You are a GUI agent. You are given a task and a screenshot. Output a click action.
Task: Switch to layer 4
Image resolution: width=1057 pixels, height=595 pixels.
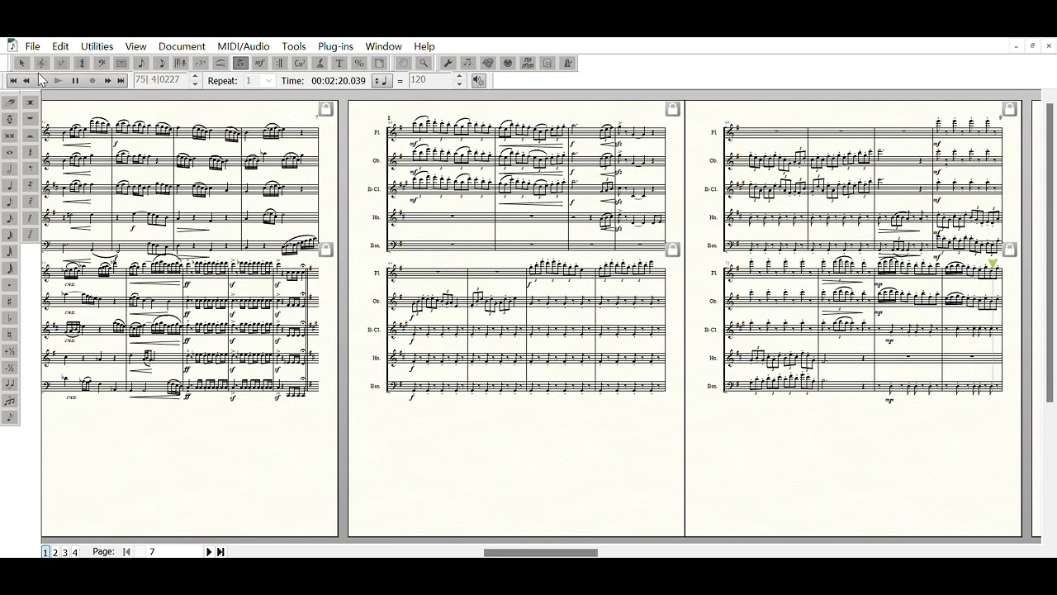(74, 552)
